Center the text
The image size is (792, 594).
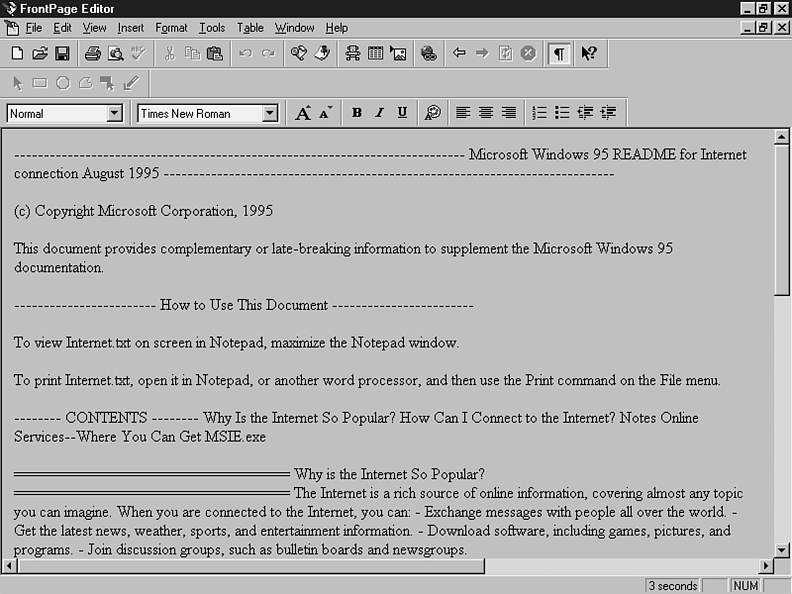(486, 113)
